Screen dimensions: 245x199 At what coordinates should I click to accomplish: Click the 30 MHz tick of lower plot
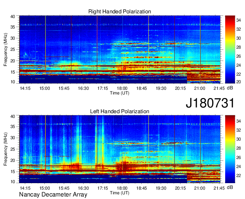(x=13, y=138)
